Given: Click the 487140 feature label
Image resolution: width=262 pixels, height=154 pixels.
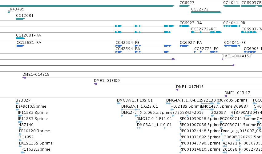Looking at the screenshot, I should [x=26, y=125].
